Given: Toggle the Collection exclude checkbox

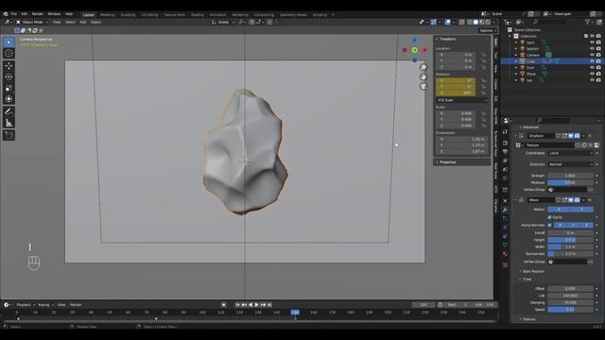Looking at the screenshot, I should click(x=586, y=36).
